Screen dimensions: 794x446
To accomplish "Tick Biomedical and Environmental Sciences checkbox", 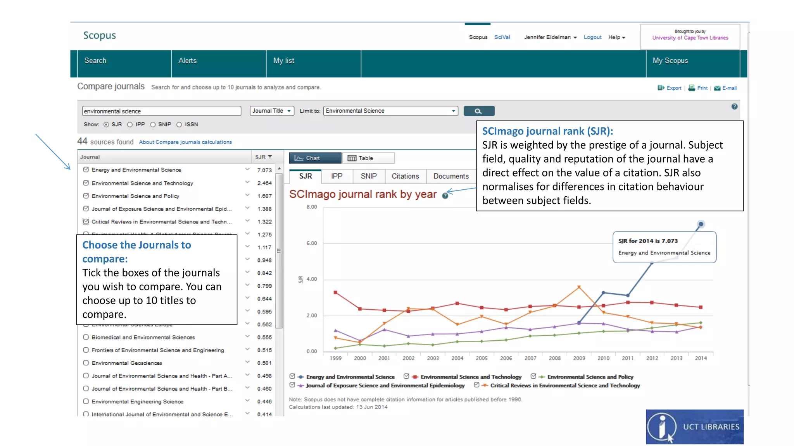I will pos(86,337).
